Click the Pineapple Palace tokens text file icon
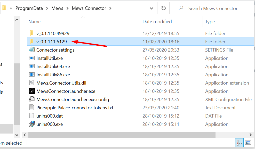255x149 pixels. [31, 107]
